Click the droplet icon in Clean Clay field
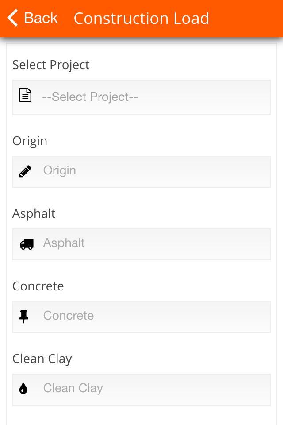Viewport: 283px width, 425px height. 23,388
